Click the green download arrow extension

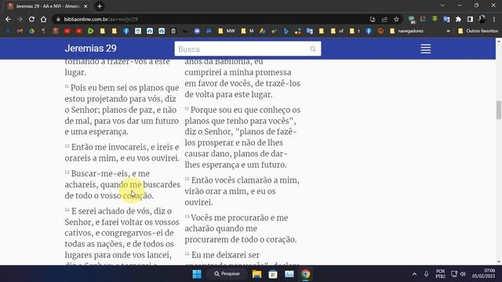[x=435, y=19]
